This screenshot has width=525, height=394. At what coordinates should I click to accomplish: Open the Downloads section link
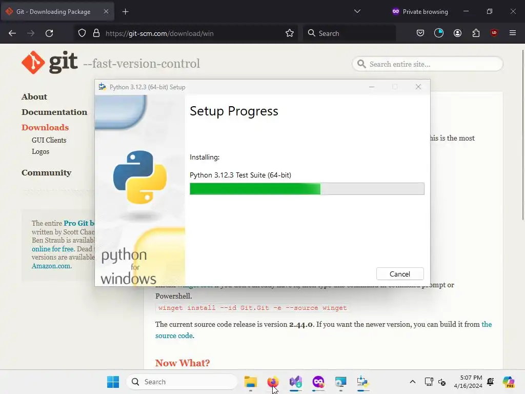point(45,128)
